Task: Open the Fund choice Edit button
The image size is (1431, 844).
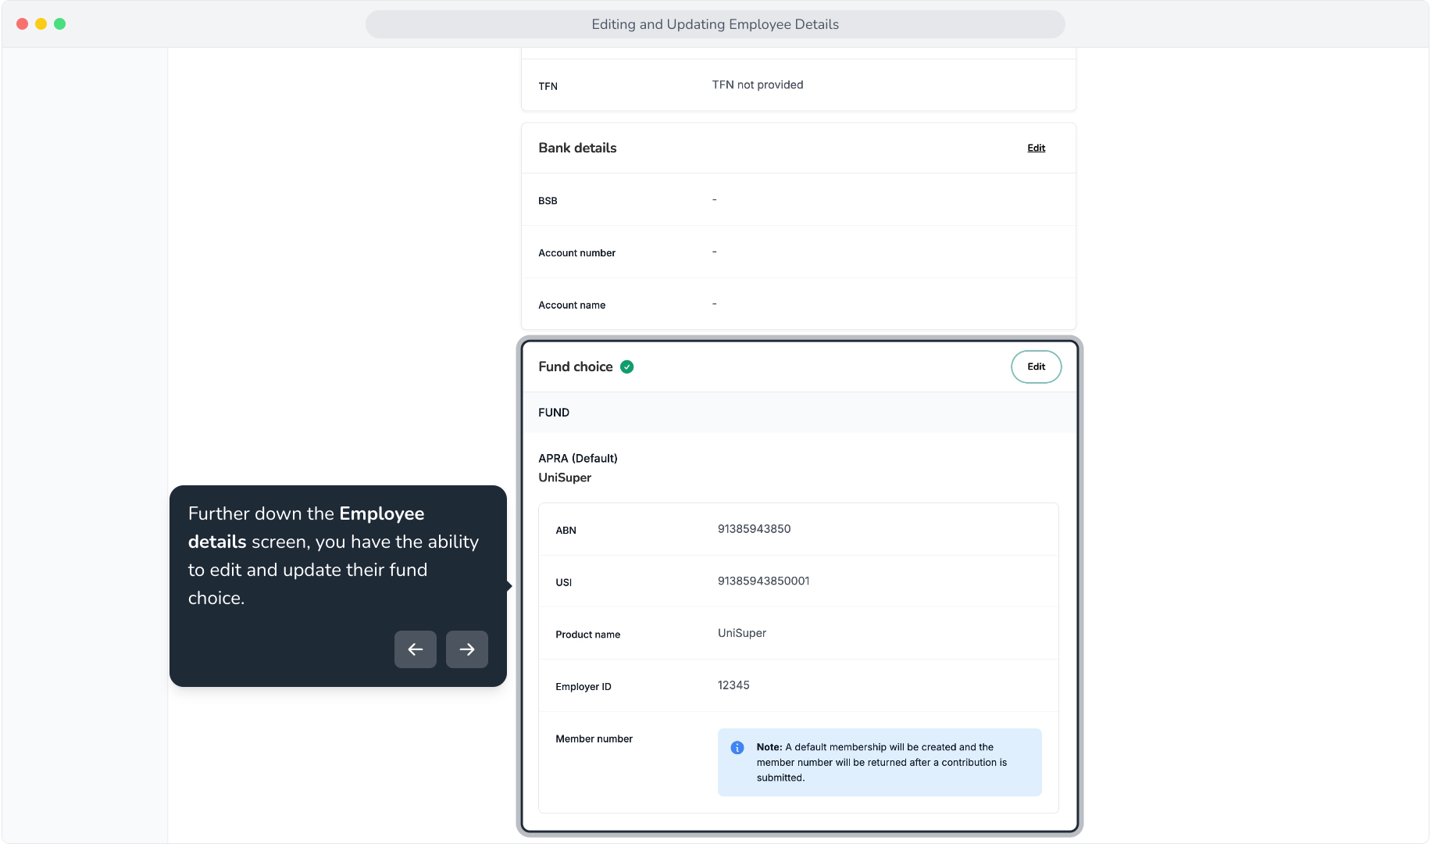Action: click(x=1036, y=367)
